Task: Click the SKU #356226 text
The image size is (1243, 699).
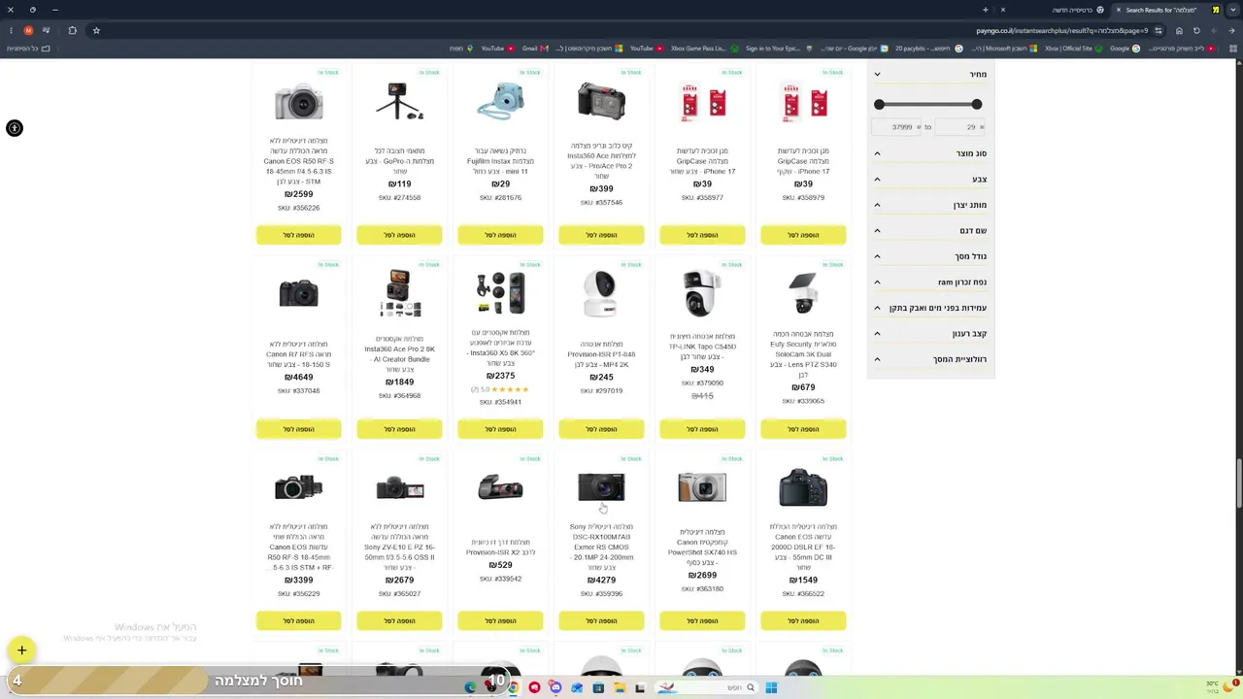Action: [298, 208]
